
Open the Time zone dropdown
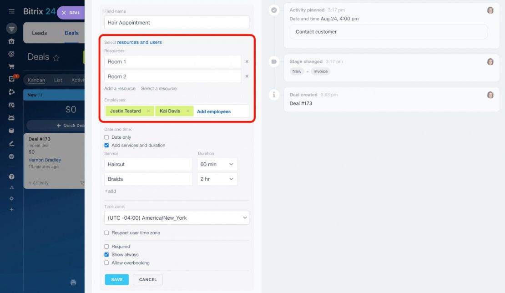177,218
